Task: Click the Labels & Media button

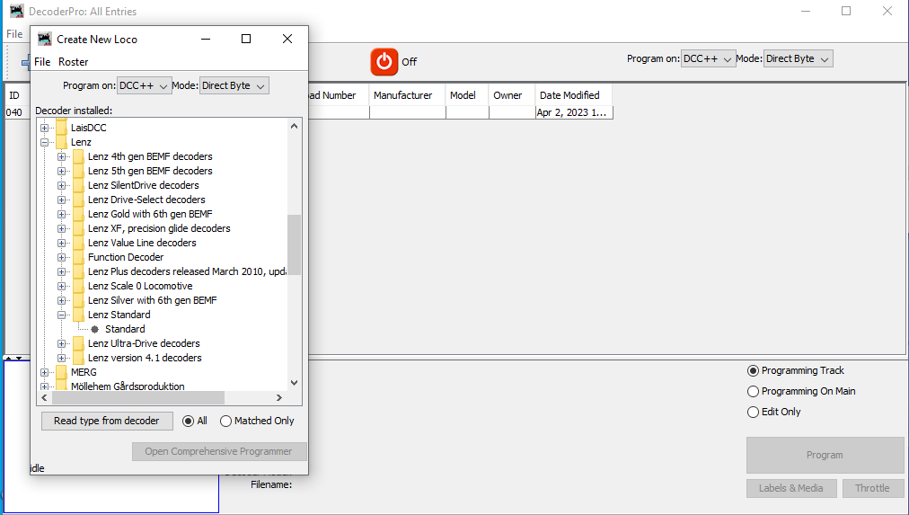Action: coord(791,488)
